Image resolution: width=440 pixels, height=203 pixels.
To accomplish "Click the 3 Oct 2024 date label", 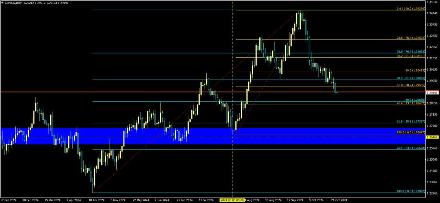I will tap(316, 200).
